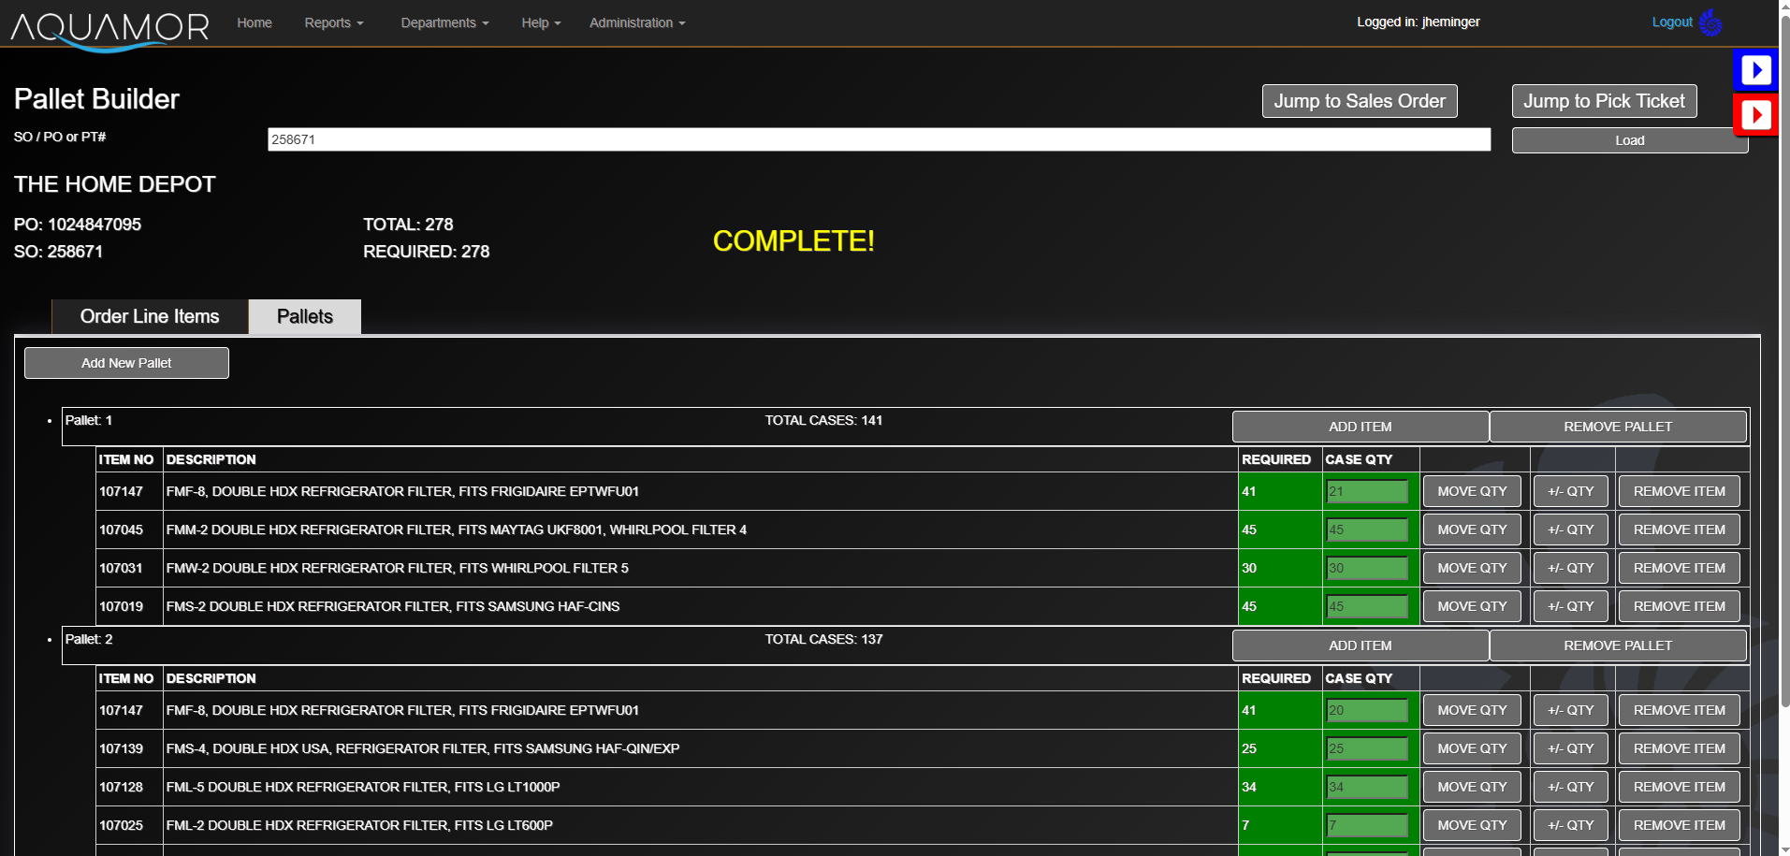Click the SO / PO or PT# input field
The height and width of the screenshot is (856, 1790).
[878, 138]
